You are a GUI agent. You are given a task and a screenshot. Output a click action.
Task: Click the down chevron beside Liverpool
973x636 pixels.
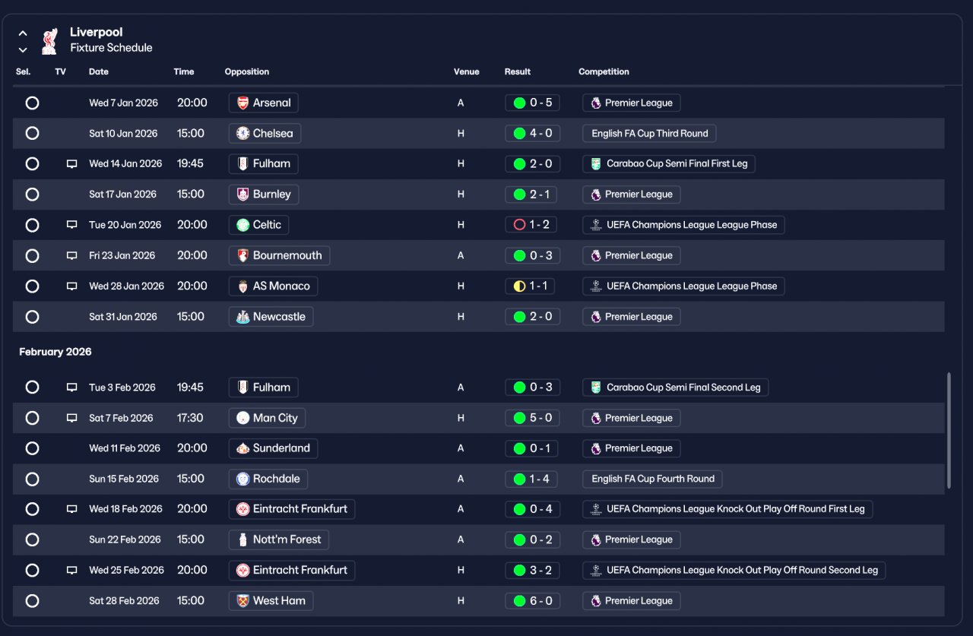(x=23, y=50)
